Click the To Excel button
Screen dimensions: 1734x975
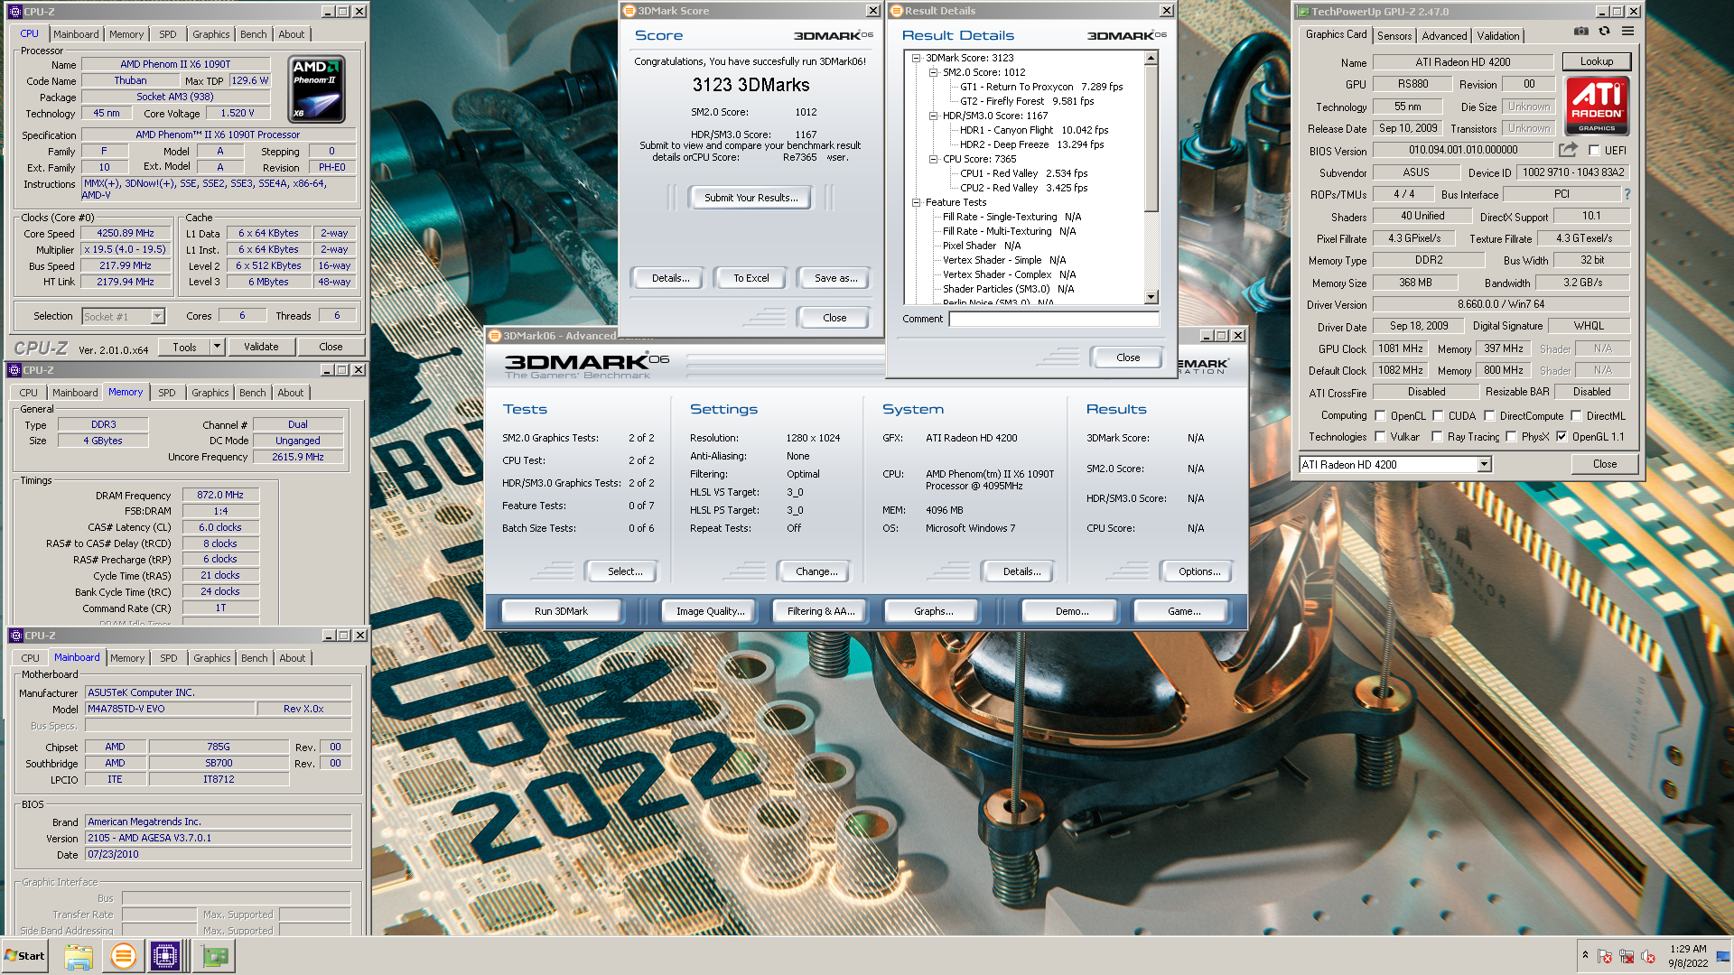tap(751, 278)
